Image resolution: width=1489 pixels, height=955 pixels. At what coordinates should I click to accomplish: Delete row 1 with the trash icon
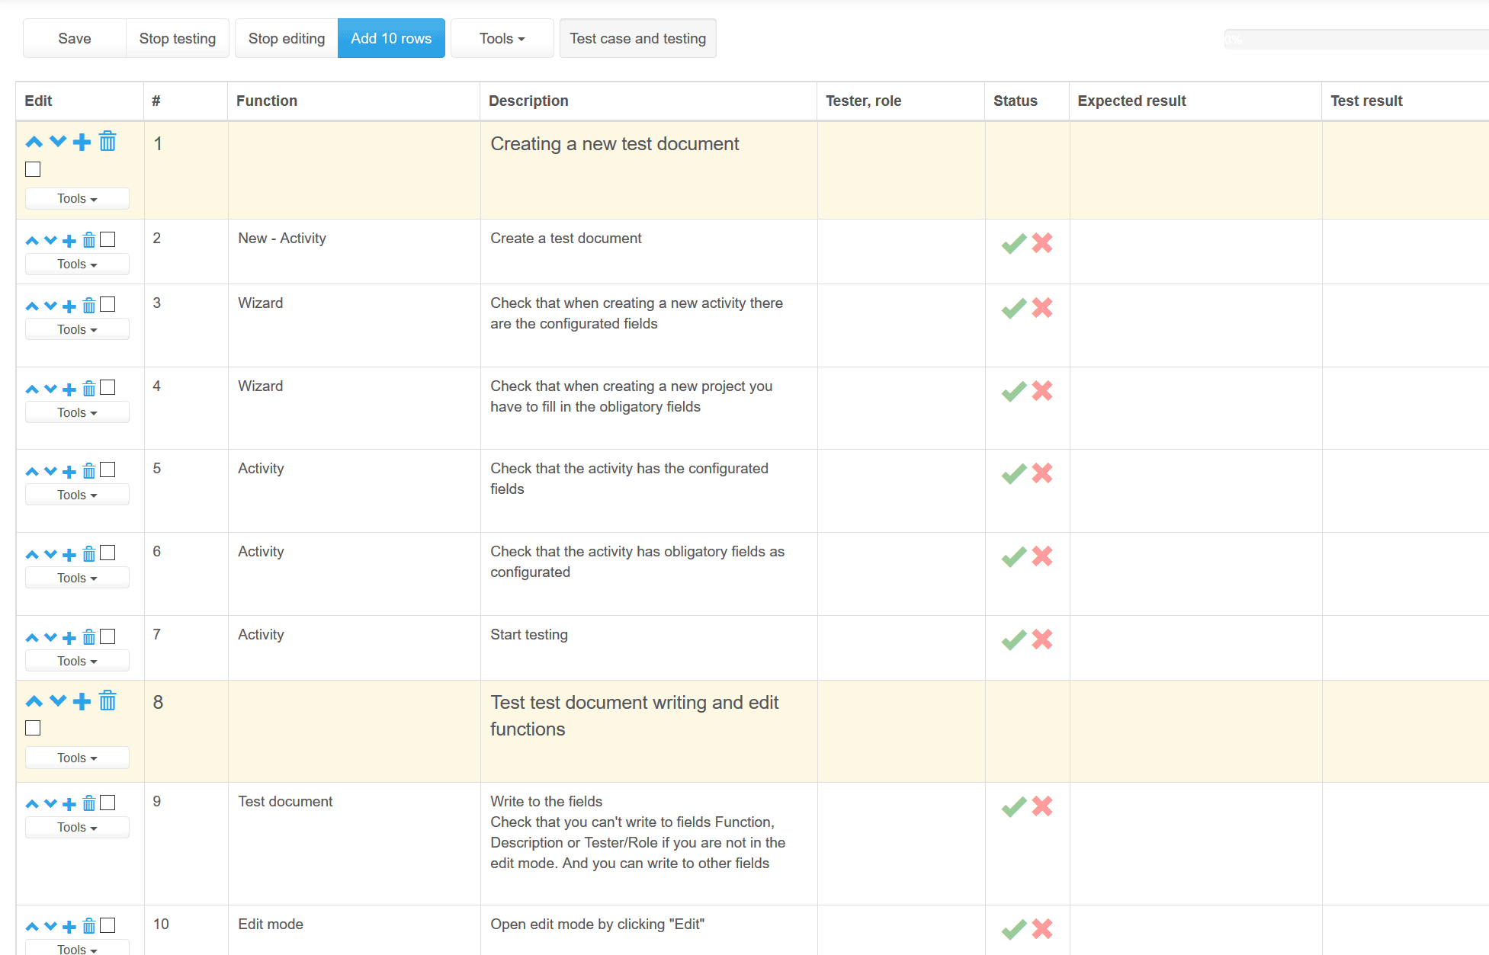[x=108, y=141]
